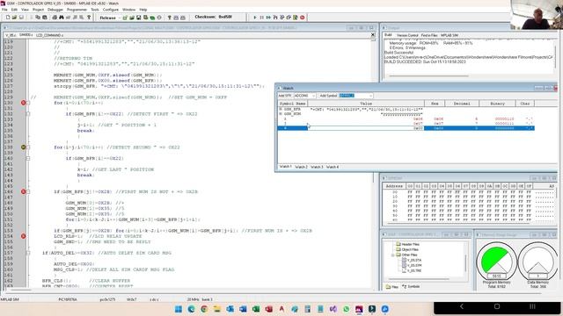Viewport: 563px width, 316px height.
Task: Click the Print toolbar icon
Action: tap(55, 18)
